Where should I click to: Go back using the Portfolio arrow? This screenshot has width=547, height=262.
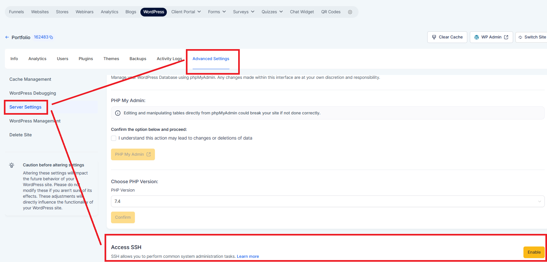[7, 37]
